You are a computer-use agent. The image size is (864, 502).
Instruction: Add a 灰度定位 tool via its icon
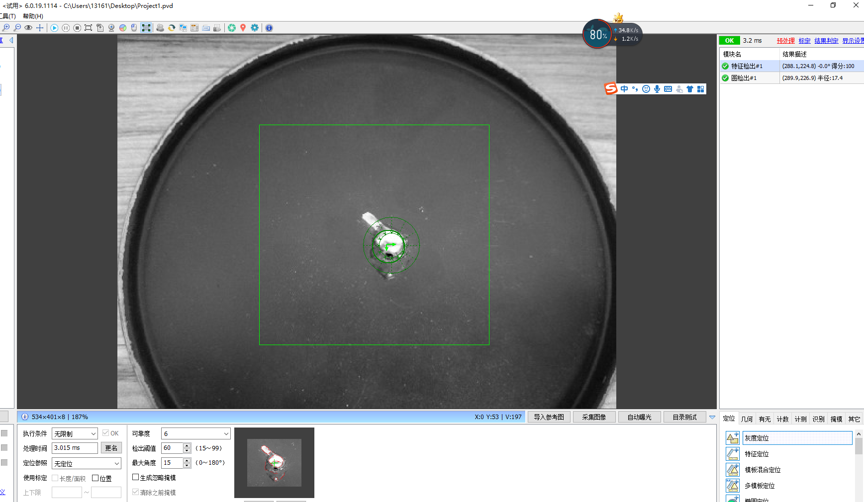(x=733, y=438)
